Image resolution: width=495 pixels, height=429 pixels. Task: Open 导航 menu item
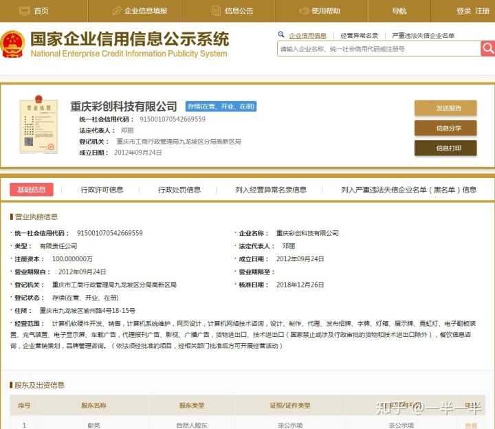pyautogui.click(x=399, y=11)
